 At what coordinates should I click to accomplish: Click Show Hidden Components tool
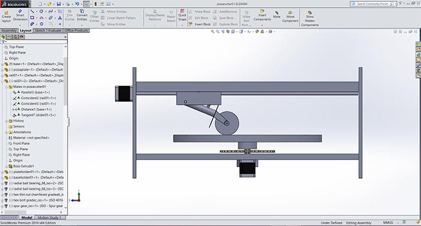click(310, 19)
